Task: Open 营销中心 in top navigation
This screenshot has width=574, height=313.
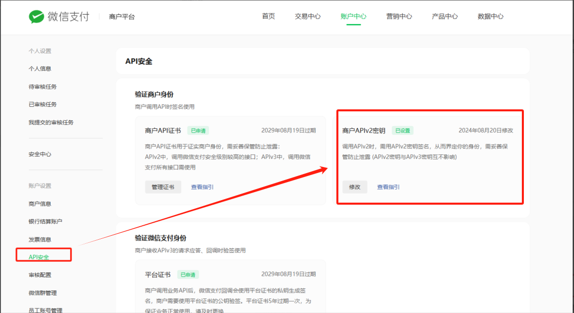Action: (x=399, y=16)
